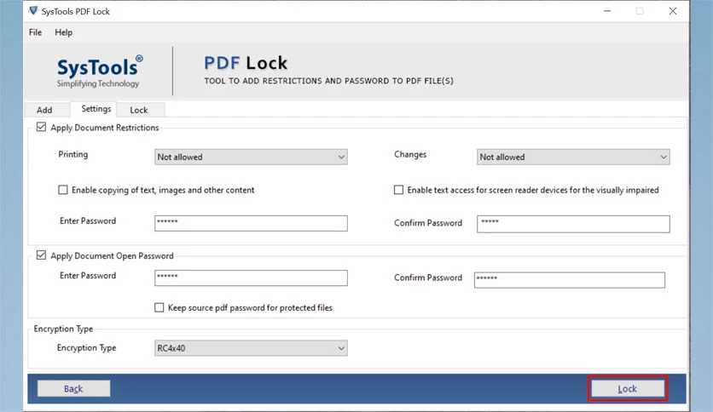Click the Back button
Image resolution: width=713 pixels, height=412 pixels.
tap(73, 388)
